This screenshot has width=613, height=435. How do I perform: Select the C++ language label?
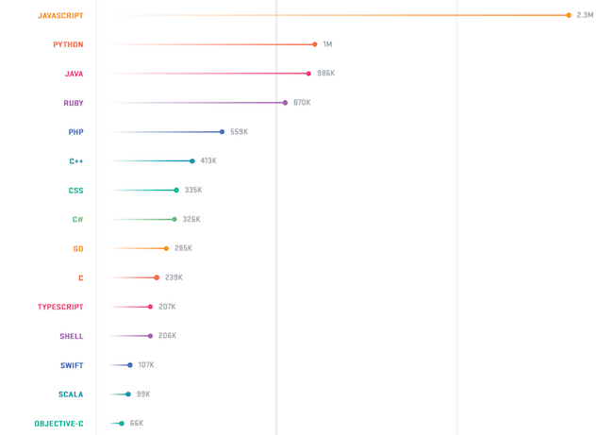click(76, 161)
